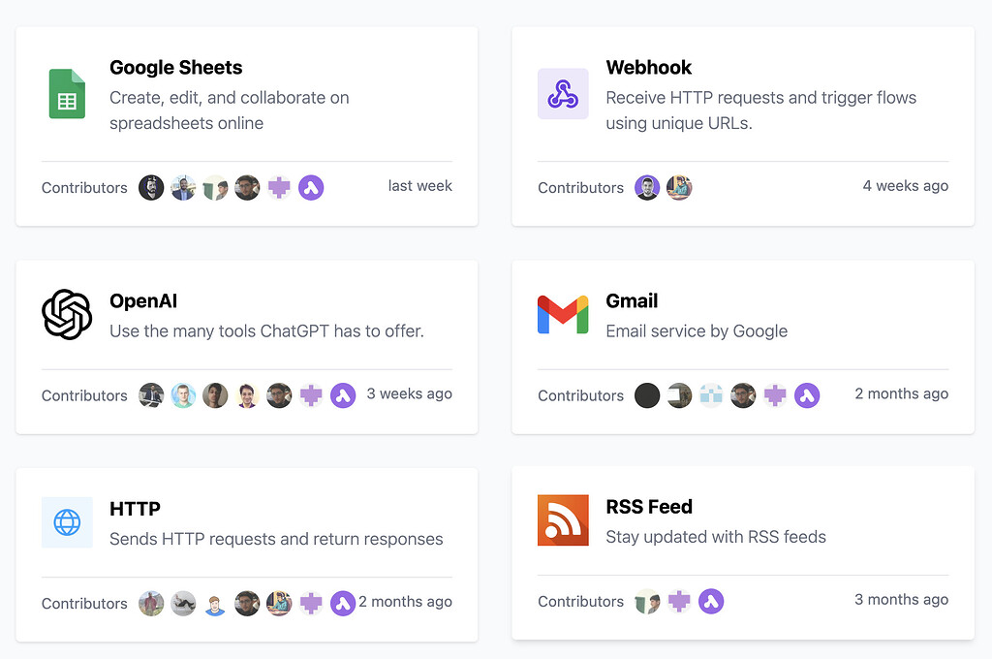Click the HTTP globe icon

pyautogui.click(x=67, y=522)
